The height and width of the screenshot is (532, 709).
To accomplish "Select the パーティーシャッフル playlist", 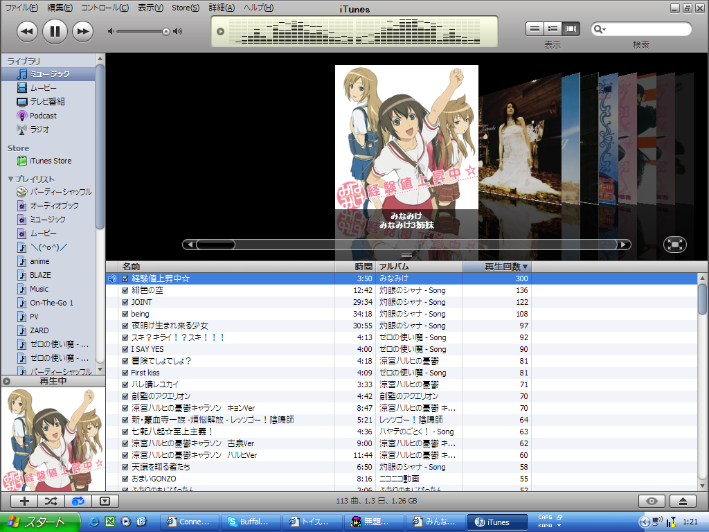I will tap(48, 192).
